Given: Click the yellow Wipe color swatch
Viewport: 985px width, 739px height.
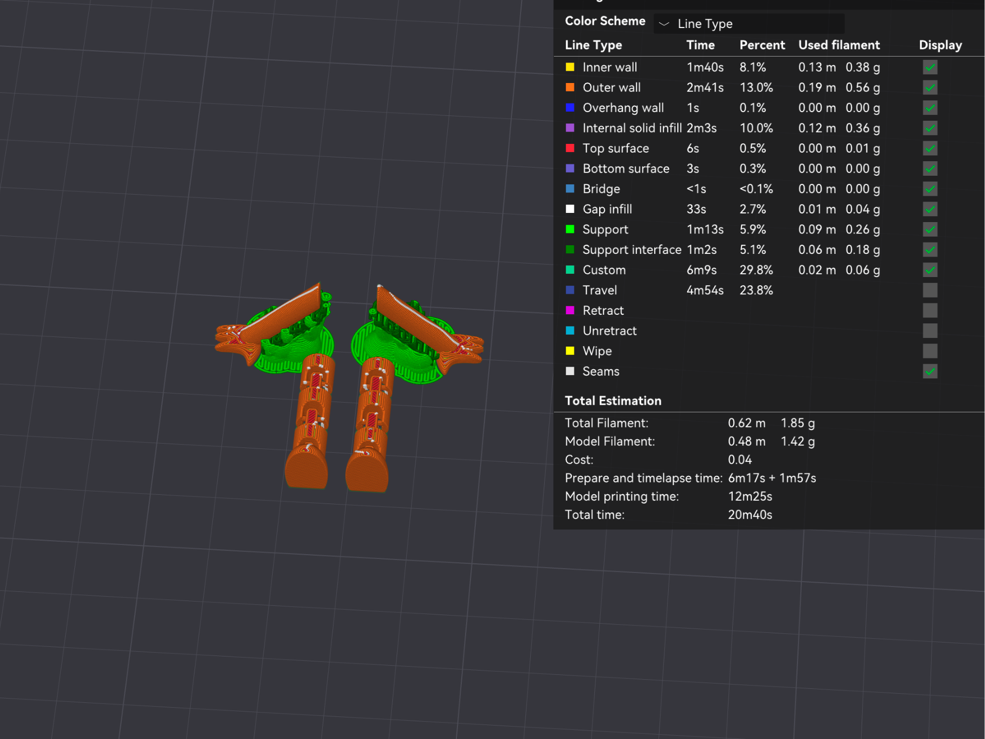Looking at the screenshot, I should (x=570, y=351).
